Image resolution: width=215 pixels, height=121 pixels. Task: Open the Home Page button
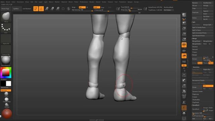click(5, 9)
